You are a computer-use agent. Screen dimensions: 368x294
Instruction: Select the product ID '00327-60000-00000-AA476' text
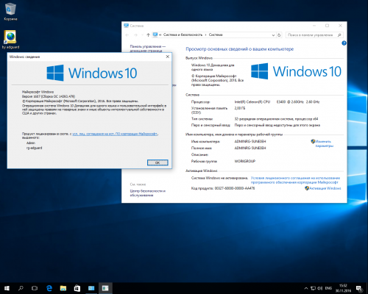235,188
